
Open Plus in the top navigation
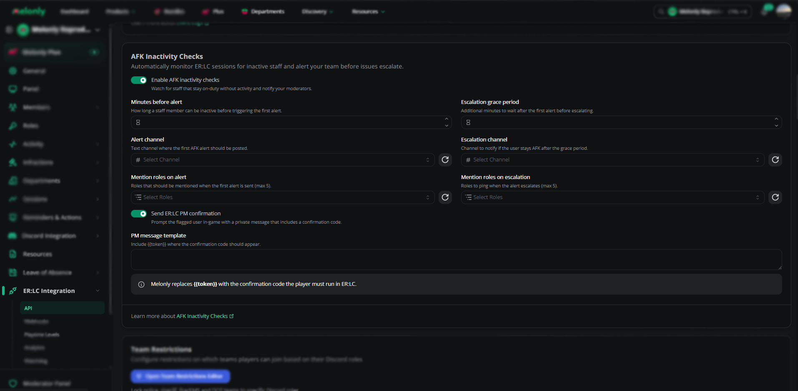(213, 12)
